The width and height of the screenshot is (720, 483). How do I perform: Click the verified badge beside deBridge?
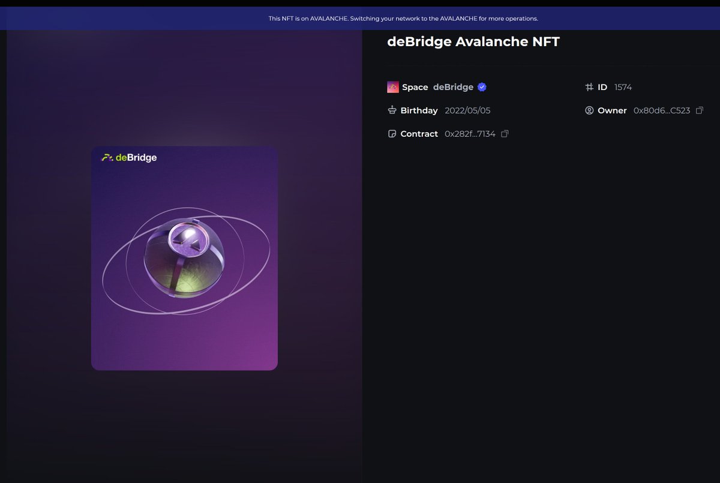[x=482, y=87]
